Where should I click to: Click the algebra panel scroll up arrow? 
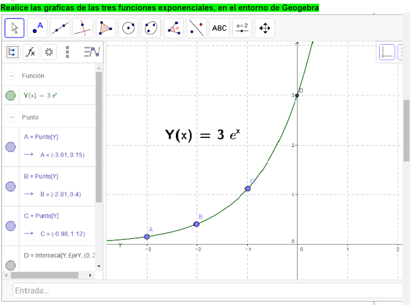tap(99, 68)
